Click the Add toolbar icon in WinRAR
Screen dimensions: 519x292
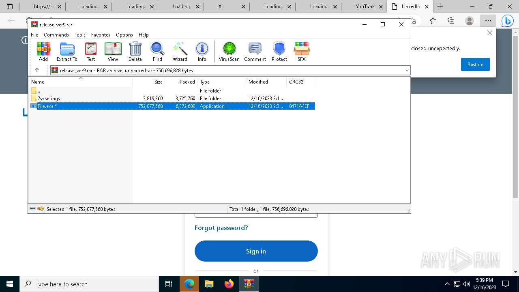coord(43,52)
